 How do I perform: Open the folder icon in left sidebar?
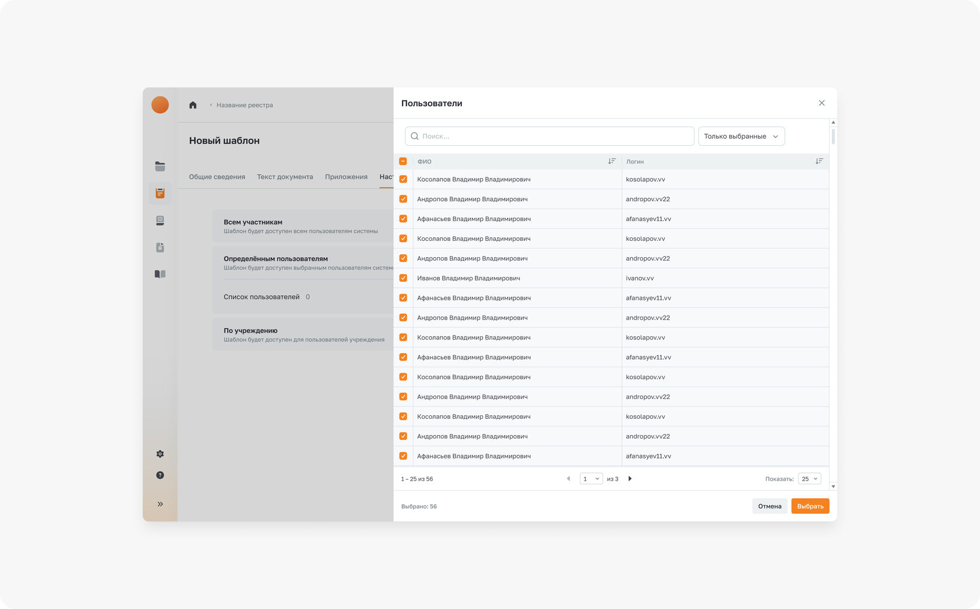(x=160, y=166)
